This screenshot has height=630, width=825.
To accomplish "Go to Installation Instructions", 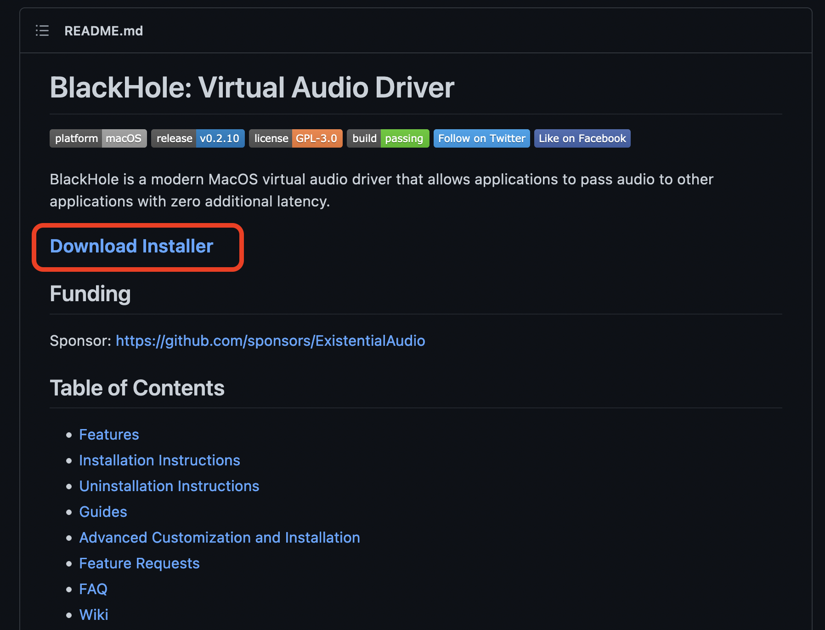I will pyautogui.click(x=160, y=460).
